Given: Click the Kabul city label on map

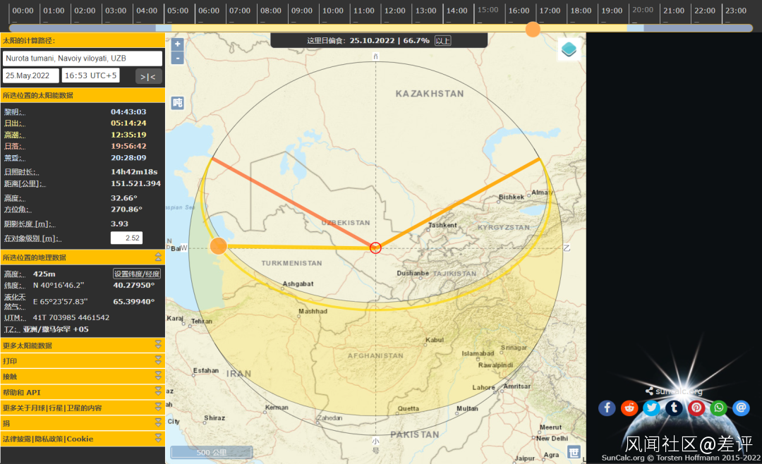Looking at the screenshot, I should [435, 340].
